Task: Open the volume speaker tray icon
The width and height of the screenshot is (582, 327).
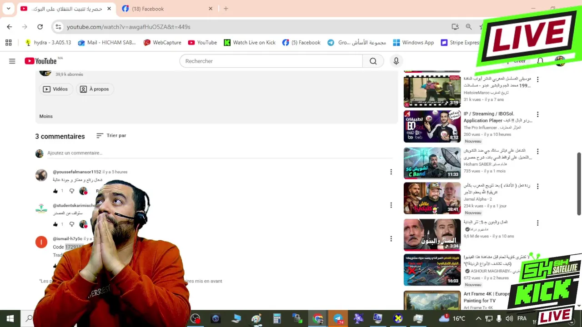Action: pos(509,318)
